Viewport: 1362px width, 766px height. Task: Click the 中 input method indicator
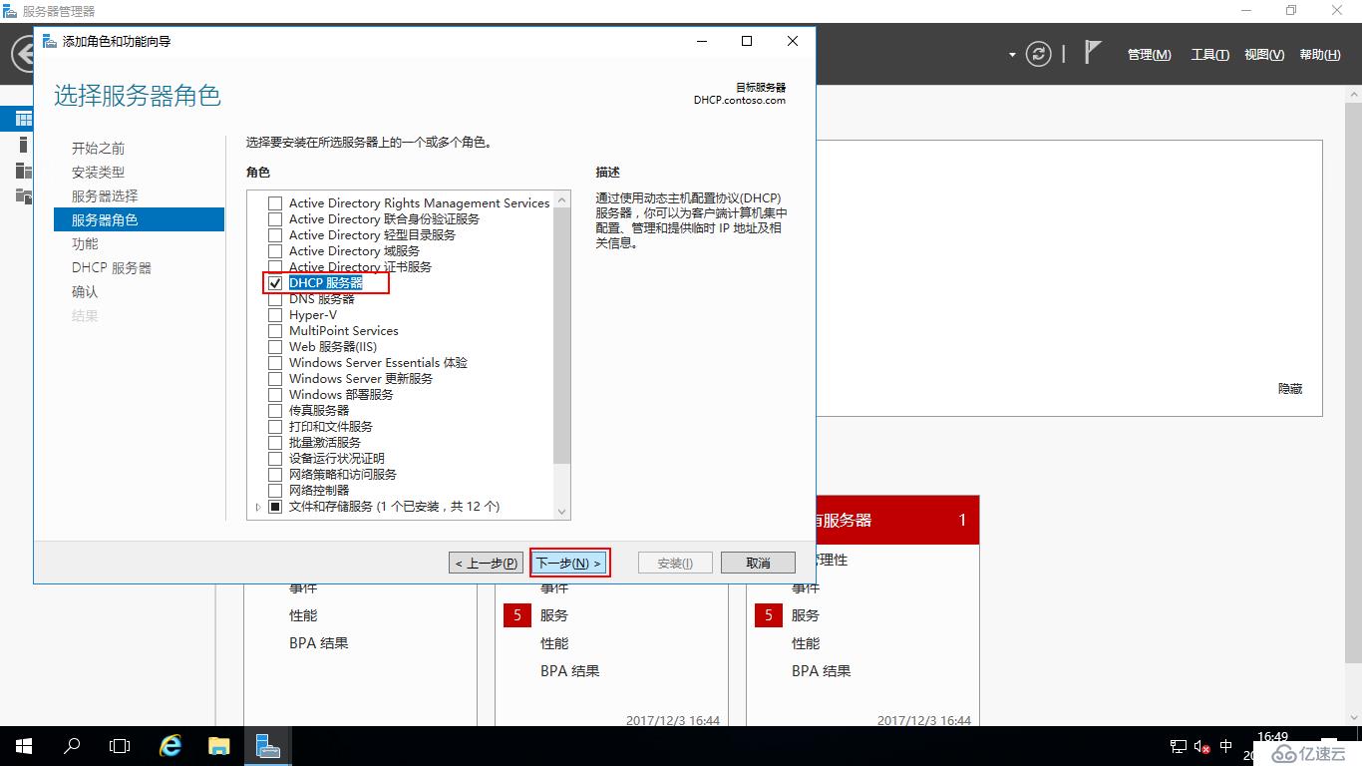pos(1226,747)
